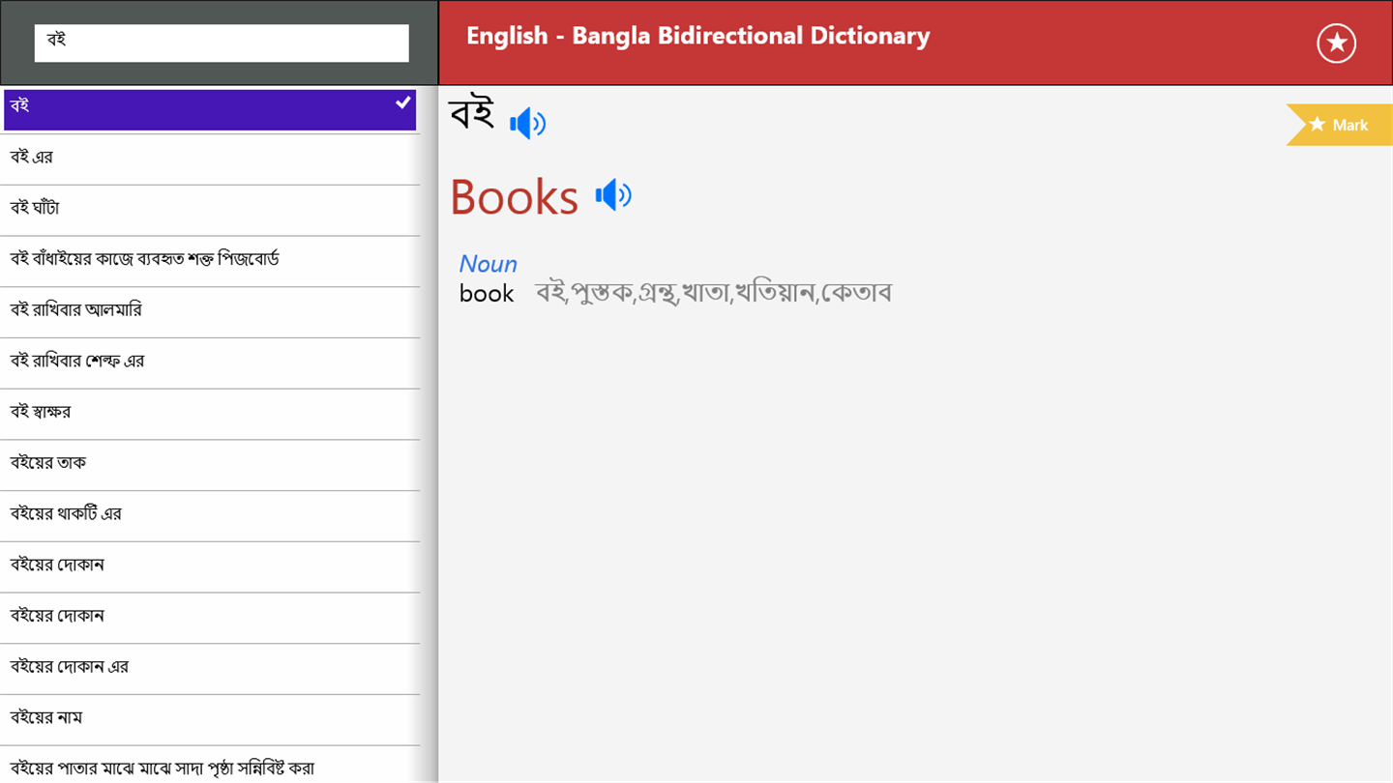Click the search box containing বই
Viewport: 1393px width, 783px height.
[x=222, y=43]
